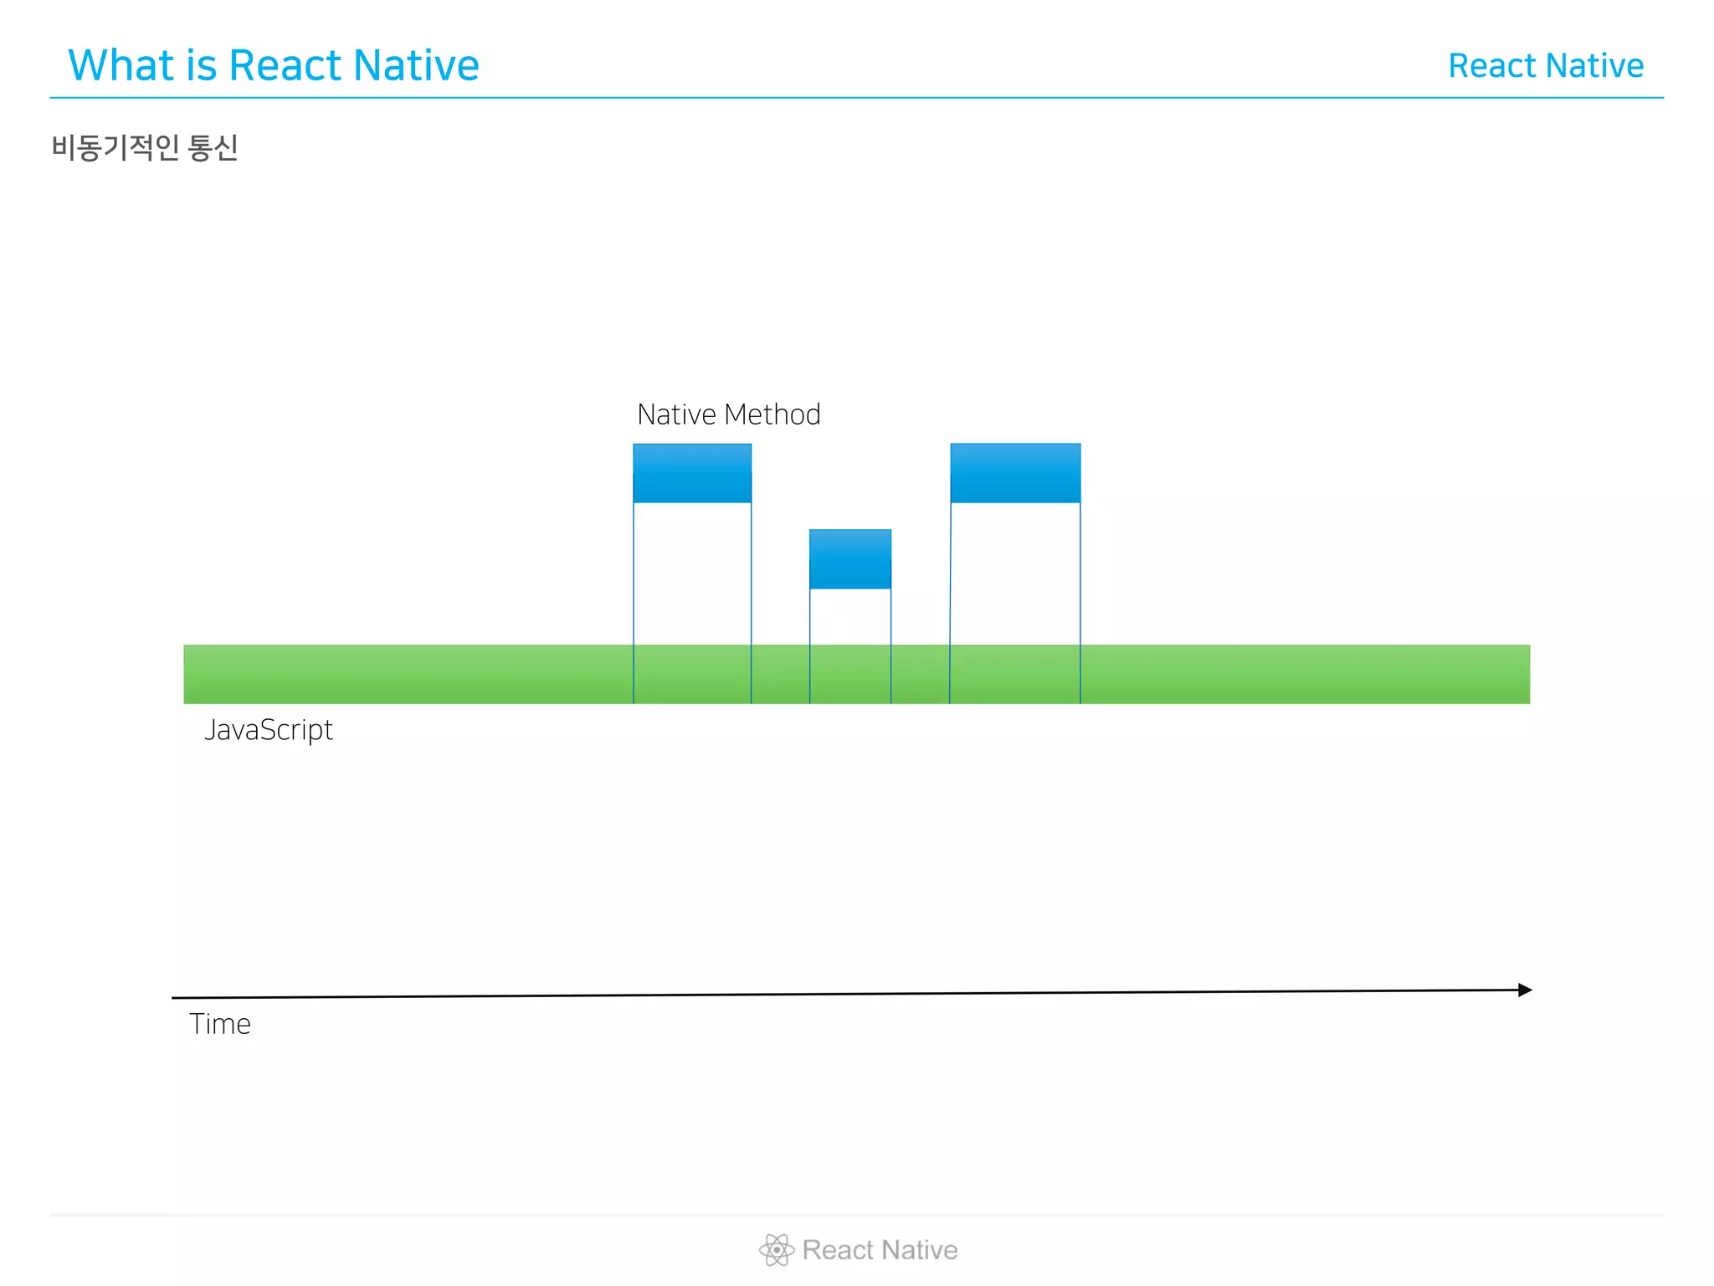The image size is (1714, 1286).
Task: Select the first blue Native Method block
Action: pos(692,473)
